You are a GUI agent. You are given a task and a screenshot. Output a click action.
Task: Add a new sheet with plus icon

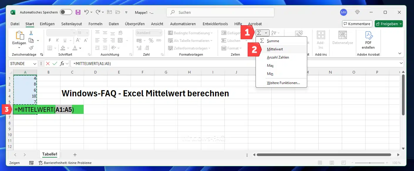tap(75, 155)
